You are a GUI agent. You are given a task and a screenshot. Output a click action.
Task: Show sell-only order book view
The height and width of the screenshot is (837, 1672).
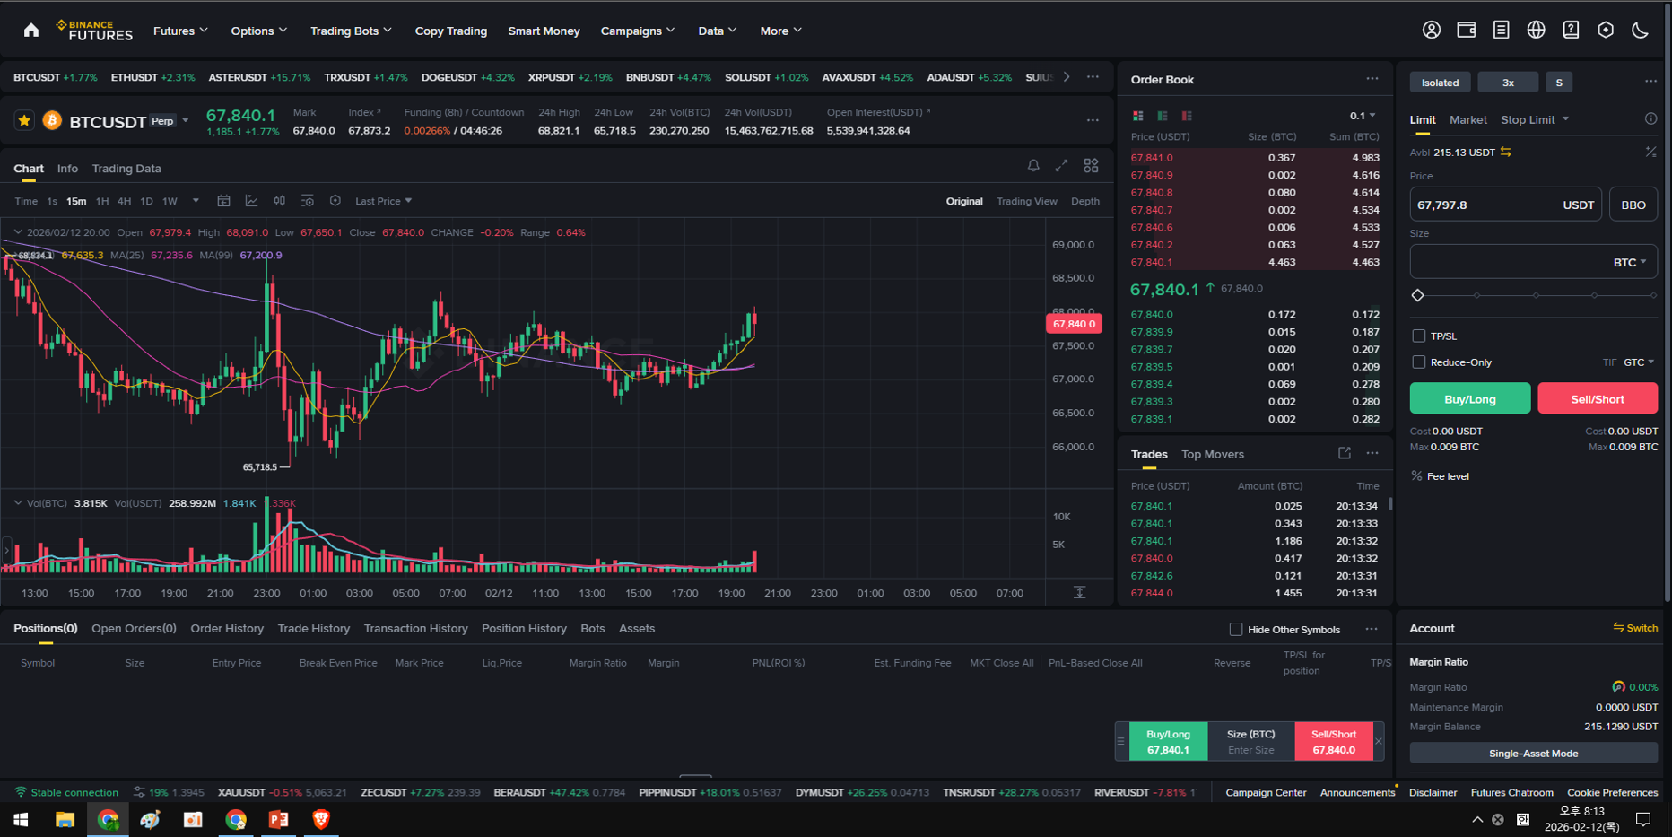[1187, 116]
